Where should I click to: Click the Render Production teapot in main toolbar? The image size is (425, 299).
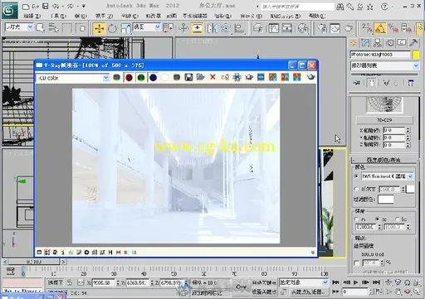349,28
